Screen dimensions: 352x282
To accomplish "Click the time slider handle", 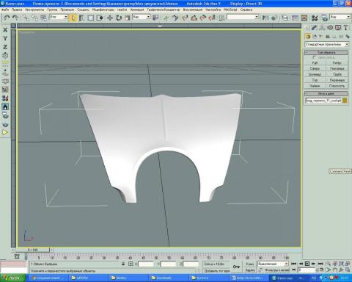I will pyautogui.click(x=33, y=250).
